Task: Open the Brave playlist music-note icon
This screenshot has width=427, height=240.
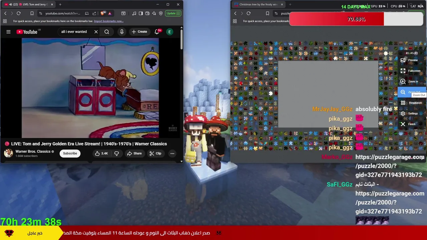Action: [134, 13]
